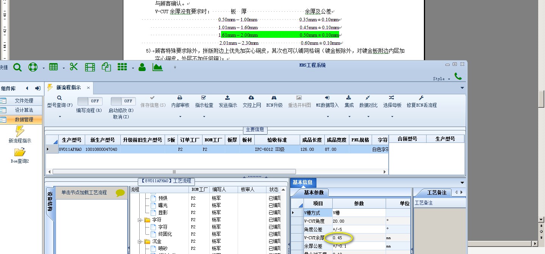545x254 pixels.
Task: Select the scissors cut icon
Action: pyautogui.click(x=74, y=67)
